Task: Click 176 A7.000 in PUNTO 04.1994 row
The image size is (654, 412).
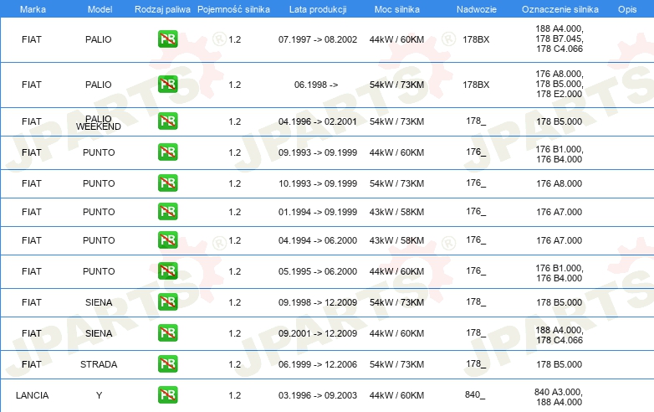Action: coord(559,240)
